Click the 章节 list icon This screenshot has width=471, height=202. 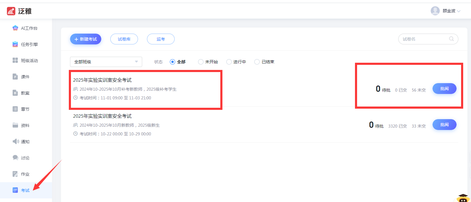tap(15, 109)
